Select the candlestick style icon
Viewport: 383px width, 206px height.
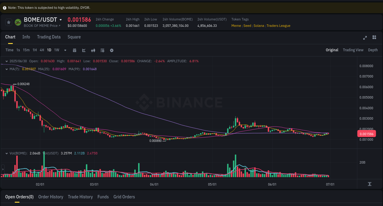tap(93, 50)
